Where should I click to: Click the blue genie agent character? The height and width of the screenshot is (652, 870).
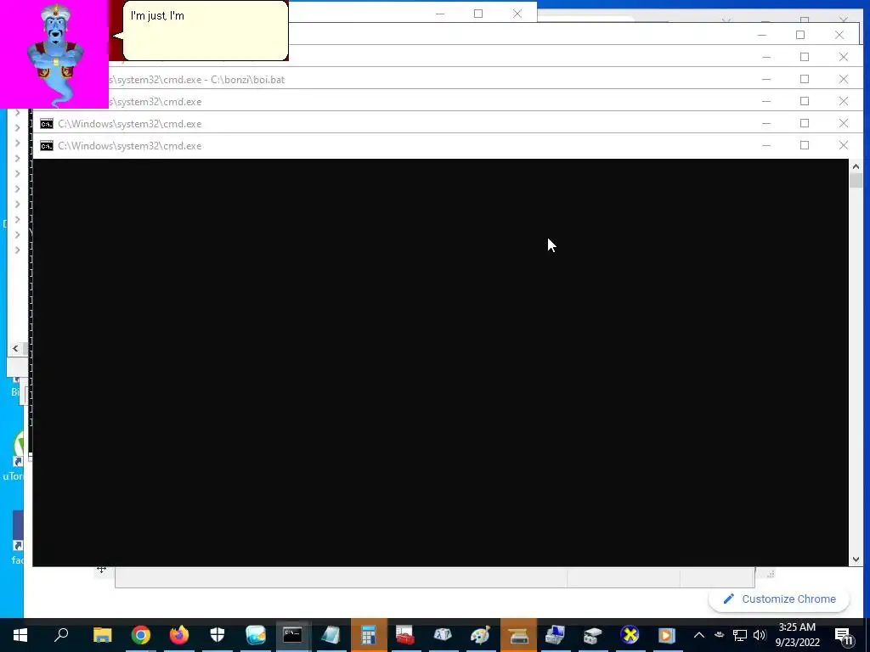click(x=55, y=54)
